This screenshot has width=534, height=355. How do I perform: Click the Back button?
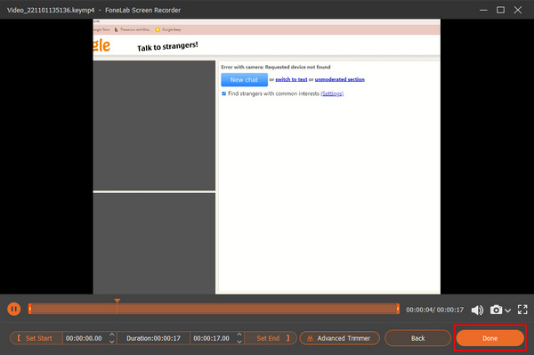pos(418,338)
